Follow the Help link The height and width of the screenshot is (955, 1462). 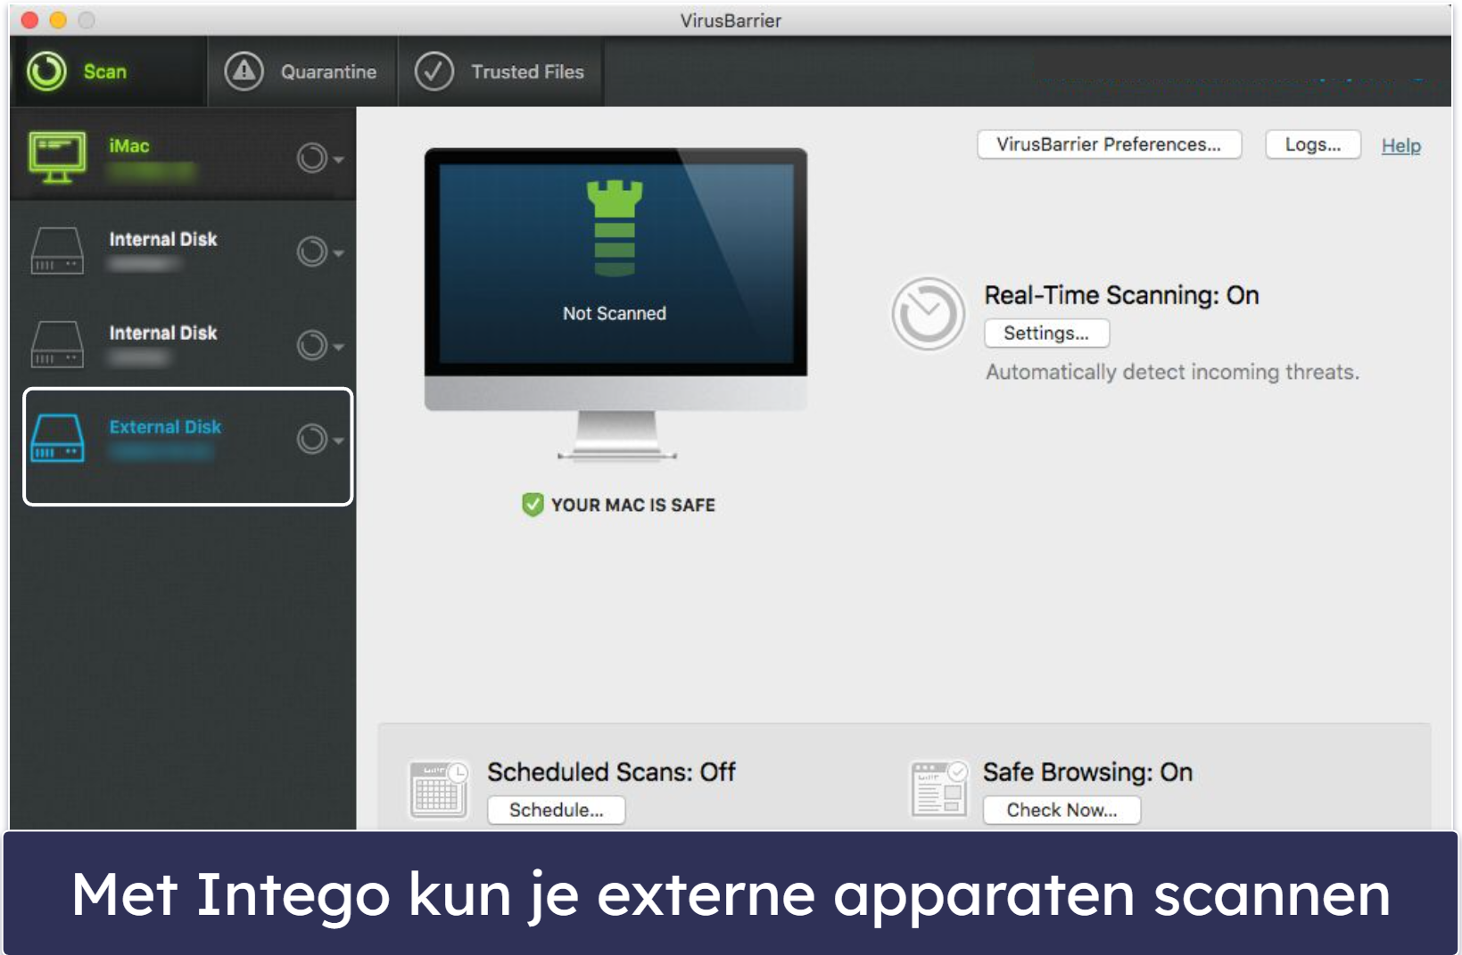point(1400,145)
